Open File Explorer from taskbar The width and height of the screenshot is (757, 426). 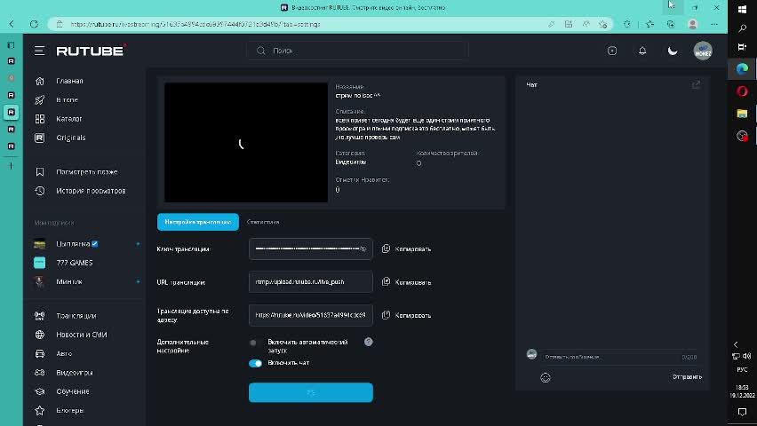(742, 114)
